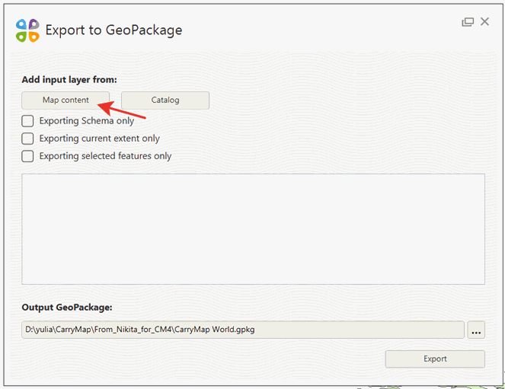This screenshot has height=389, width=505.
Task: Toggle via the Exporting selected features only label
Action: point(105,156)
